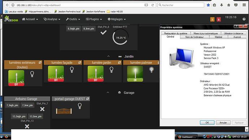Toggle the lumière façade OFF lamp
The image size is (249, 140).
56,74
